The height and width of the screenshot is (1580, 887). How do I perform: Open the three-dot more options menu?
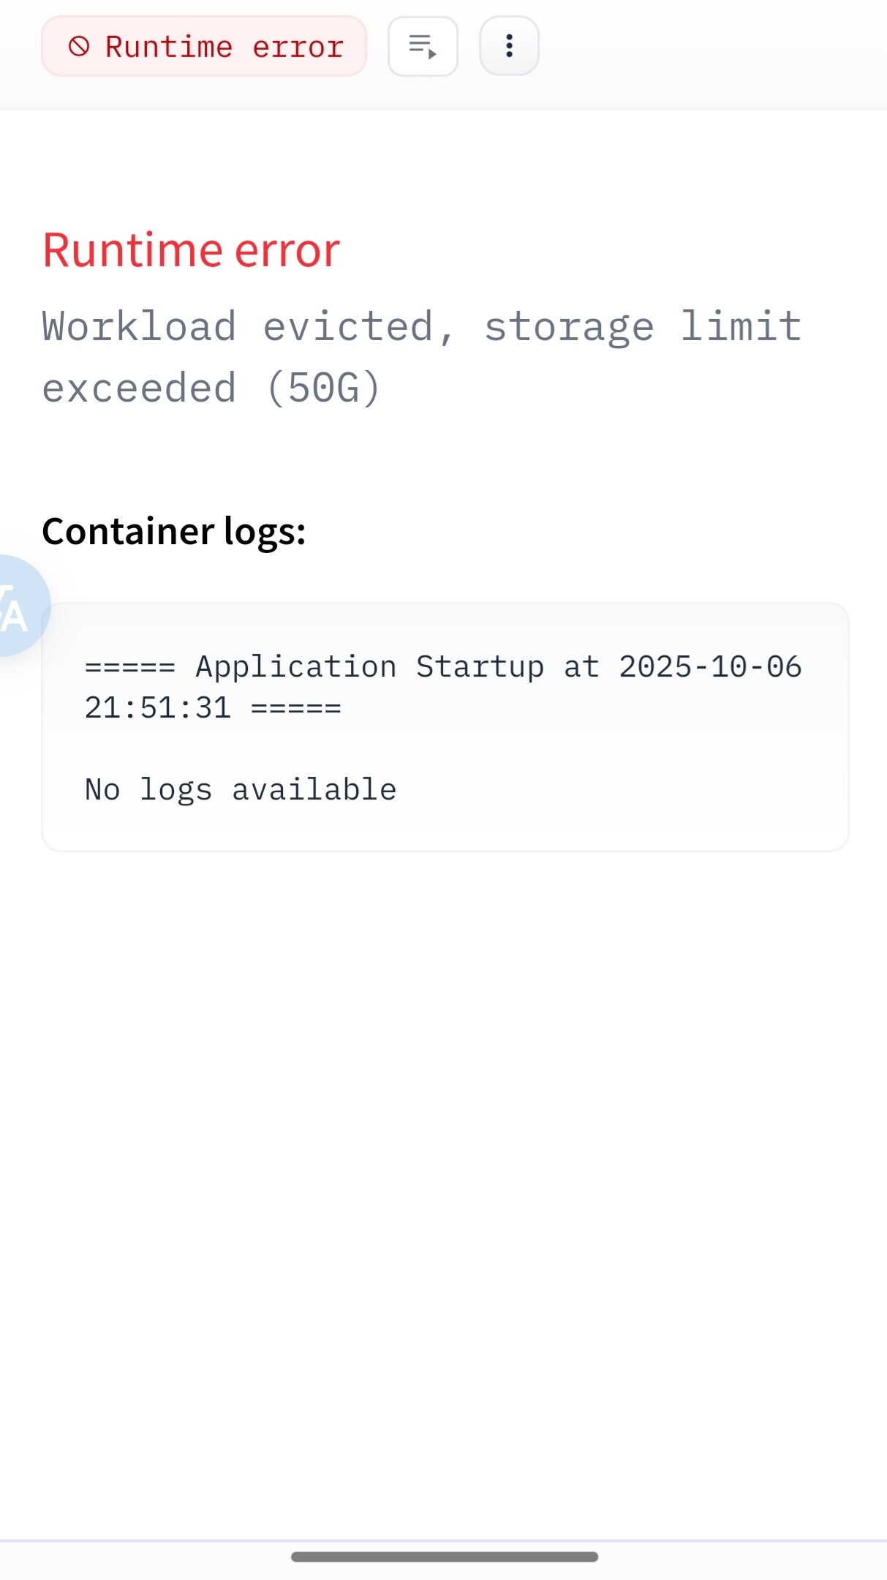click(x=509, y=46)
